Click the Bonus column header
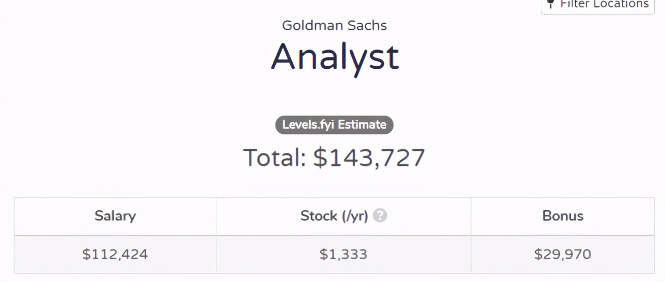 coord(563,216)
